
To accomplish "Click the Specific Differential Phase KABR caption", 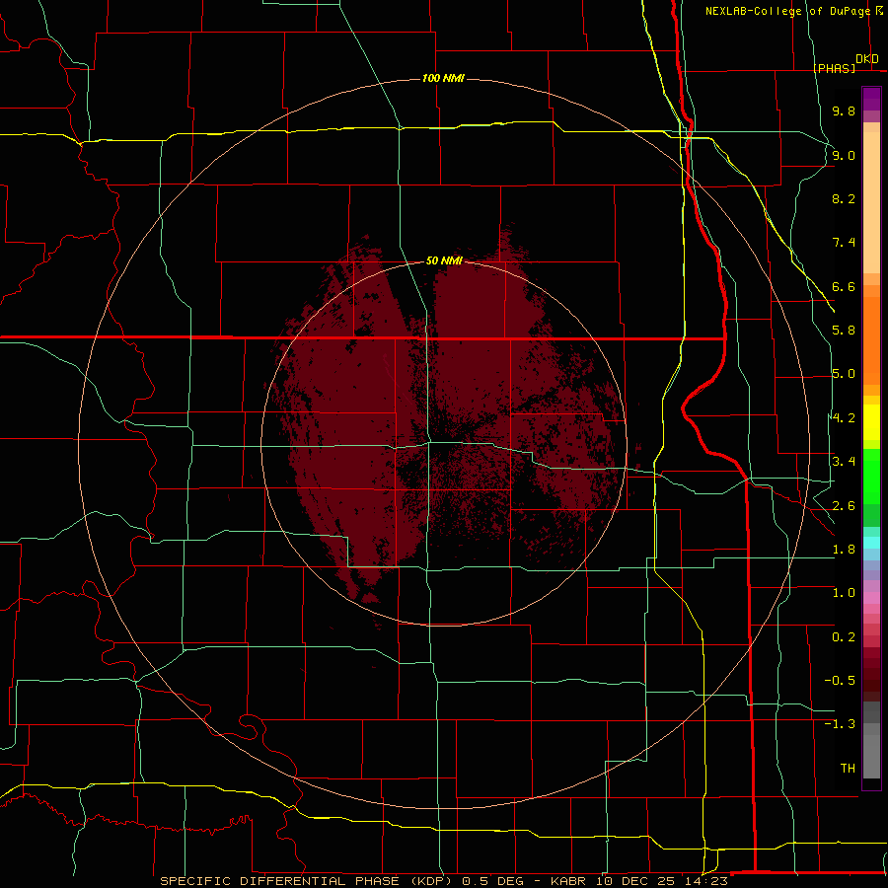I will (x=444, y=881).
